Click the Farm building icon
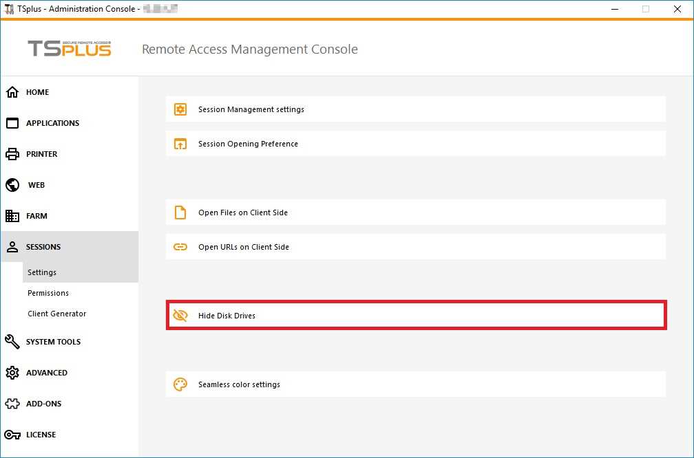The image size is (694, 458). [x=12, y=216]
